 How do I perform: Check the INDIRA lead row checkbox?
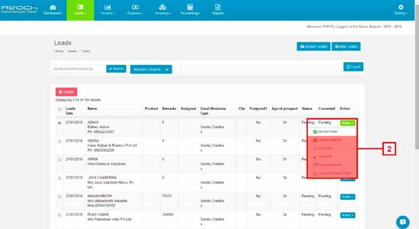point(59,141)
